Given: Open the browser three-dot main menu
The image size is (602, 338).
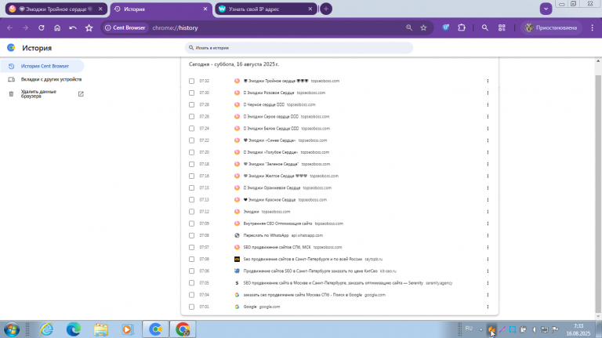Looking at the screenshot, I should click(x=593, y=27).
